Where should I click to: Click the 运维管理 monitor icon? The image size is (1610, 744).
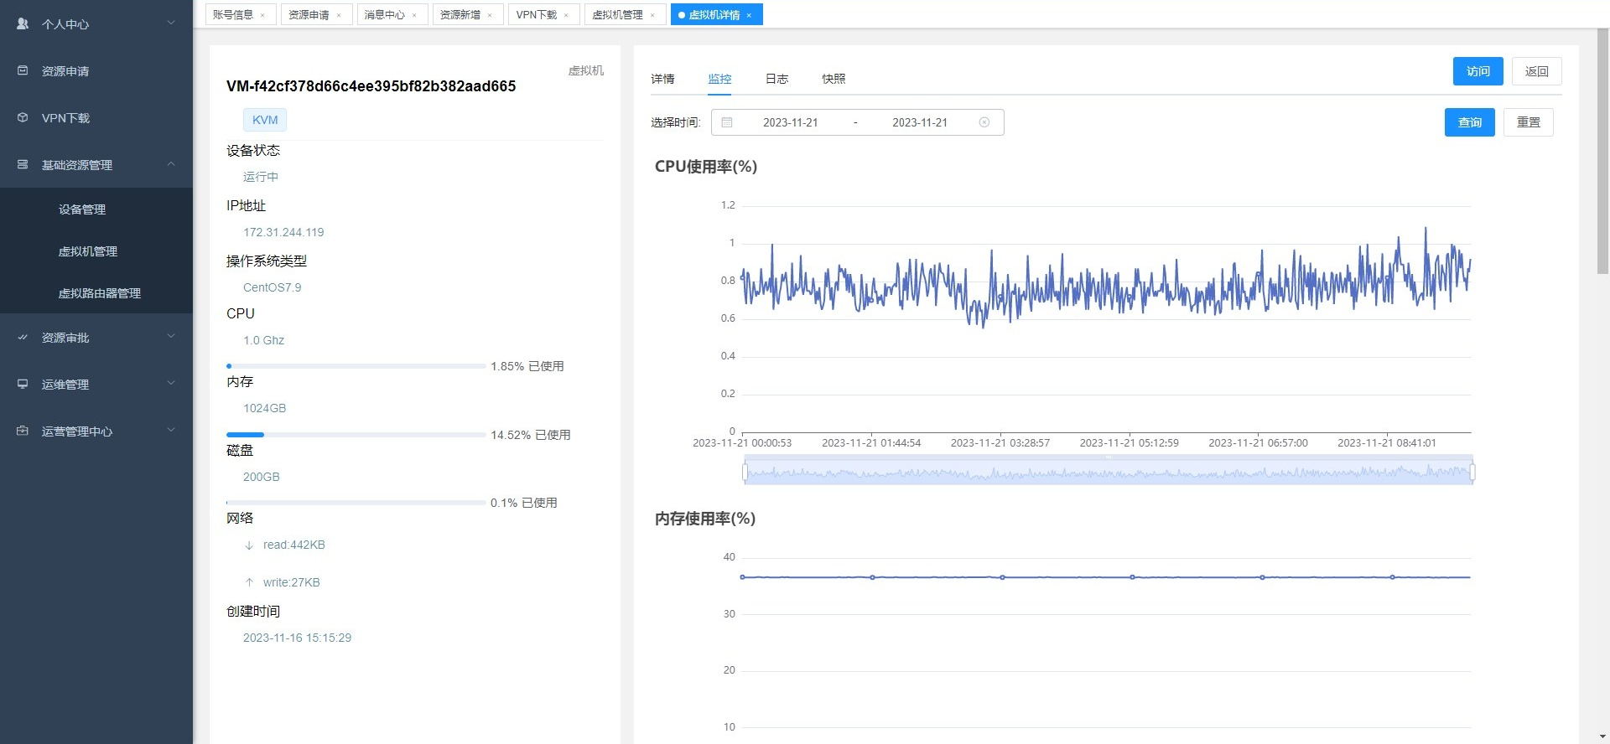coord(23,384)
